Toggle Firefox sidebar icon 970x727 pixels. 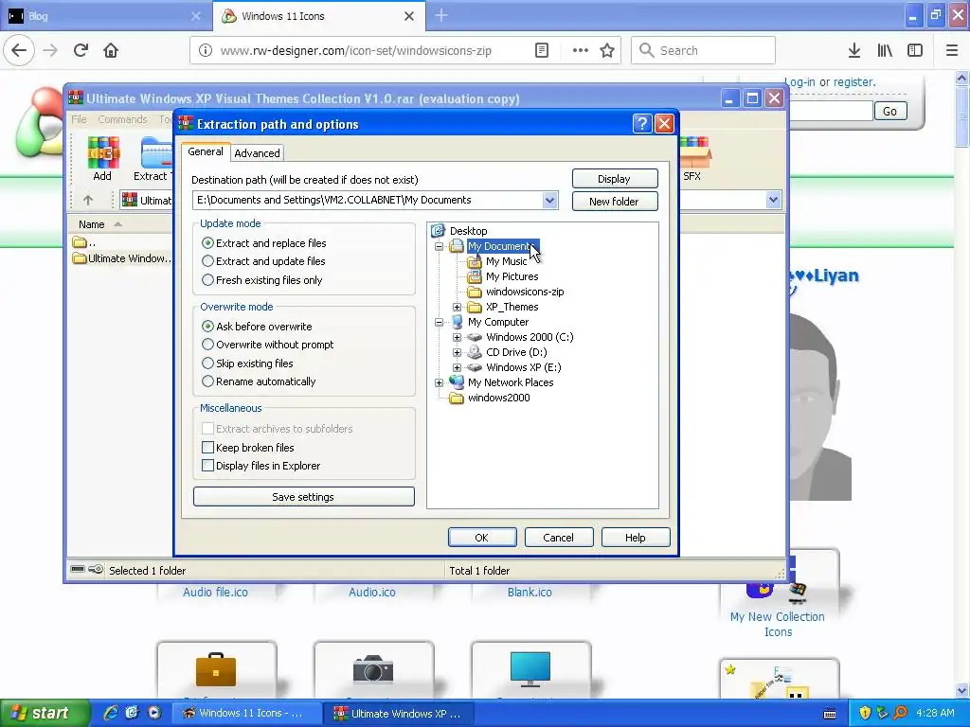(x=915, y=50)
